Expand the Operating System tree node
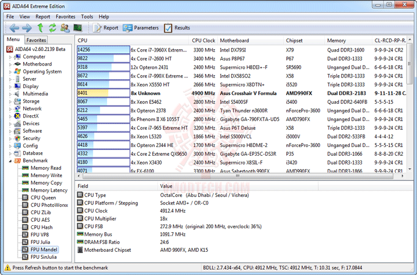Image resolution: width=417 pixels, height=275 pixels. tap(10, 72)
